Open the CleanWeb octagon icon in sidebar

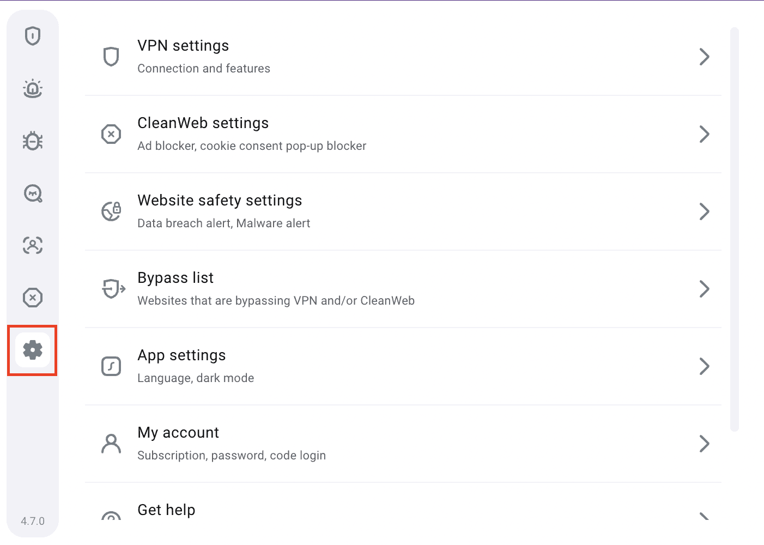(x=33, y=298)
